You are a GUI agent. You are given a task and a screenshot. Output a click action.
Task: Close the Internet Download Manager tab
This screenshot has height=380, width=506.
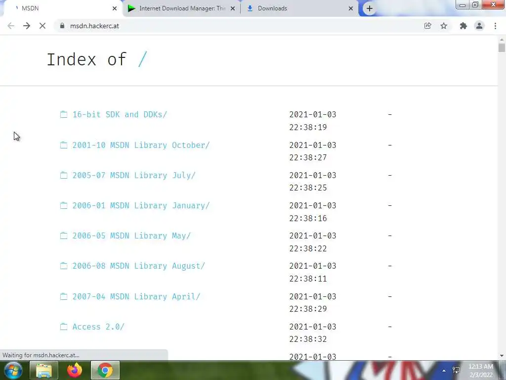[233, 8]
